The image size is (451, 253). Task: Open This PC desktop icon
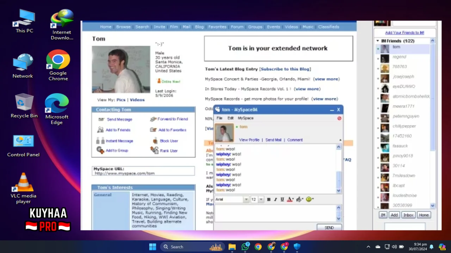click(x=24, y=21)
